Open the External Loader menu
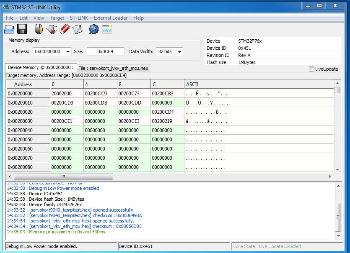 pyautogui.click(x=111, y=18)
